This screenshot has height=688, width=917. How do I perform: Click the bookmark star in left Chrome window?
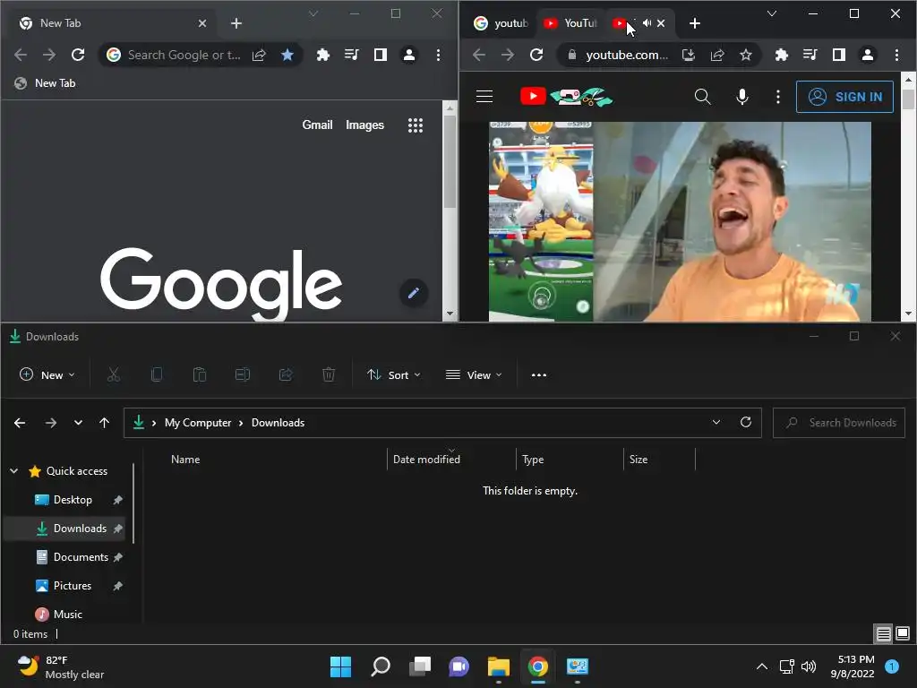click(287, 55)
